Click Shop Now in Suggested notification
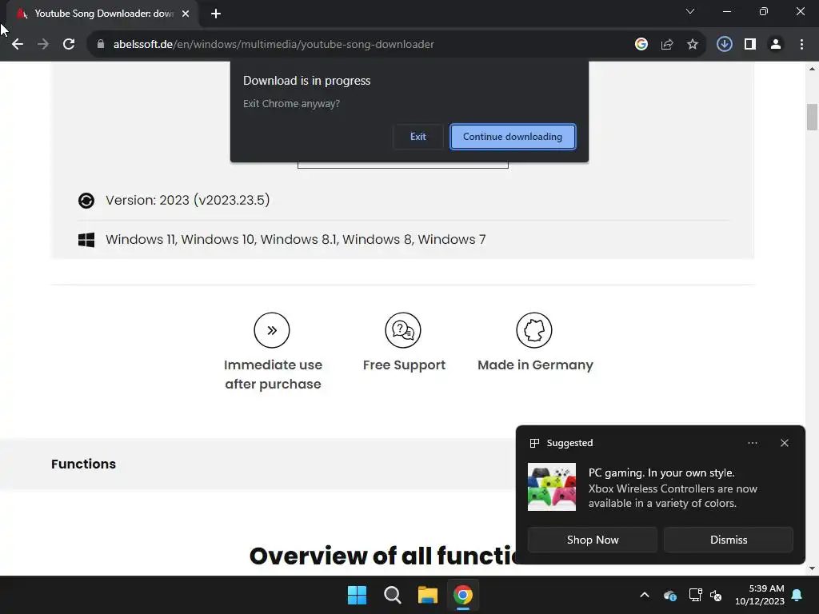This screenshot has width=819, height=614. 593,540
